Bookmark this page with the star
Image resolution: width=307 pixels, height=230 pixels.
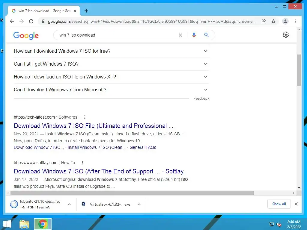tap(273, 21)
